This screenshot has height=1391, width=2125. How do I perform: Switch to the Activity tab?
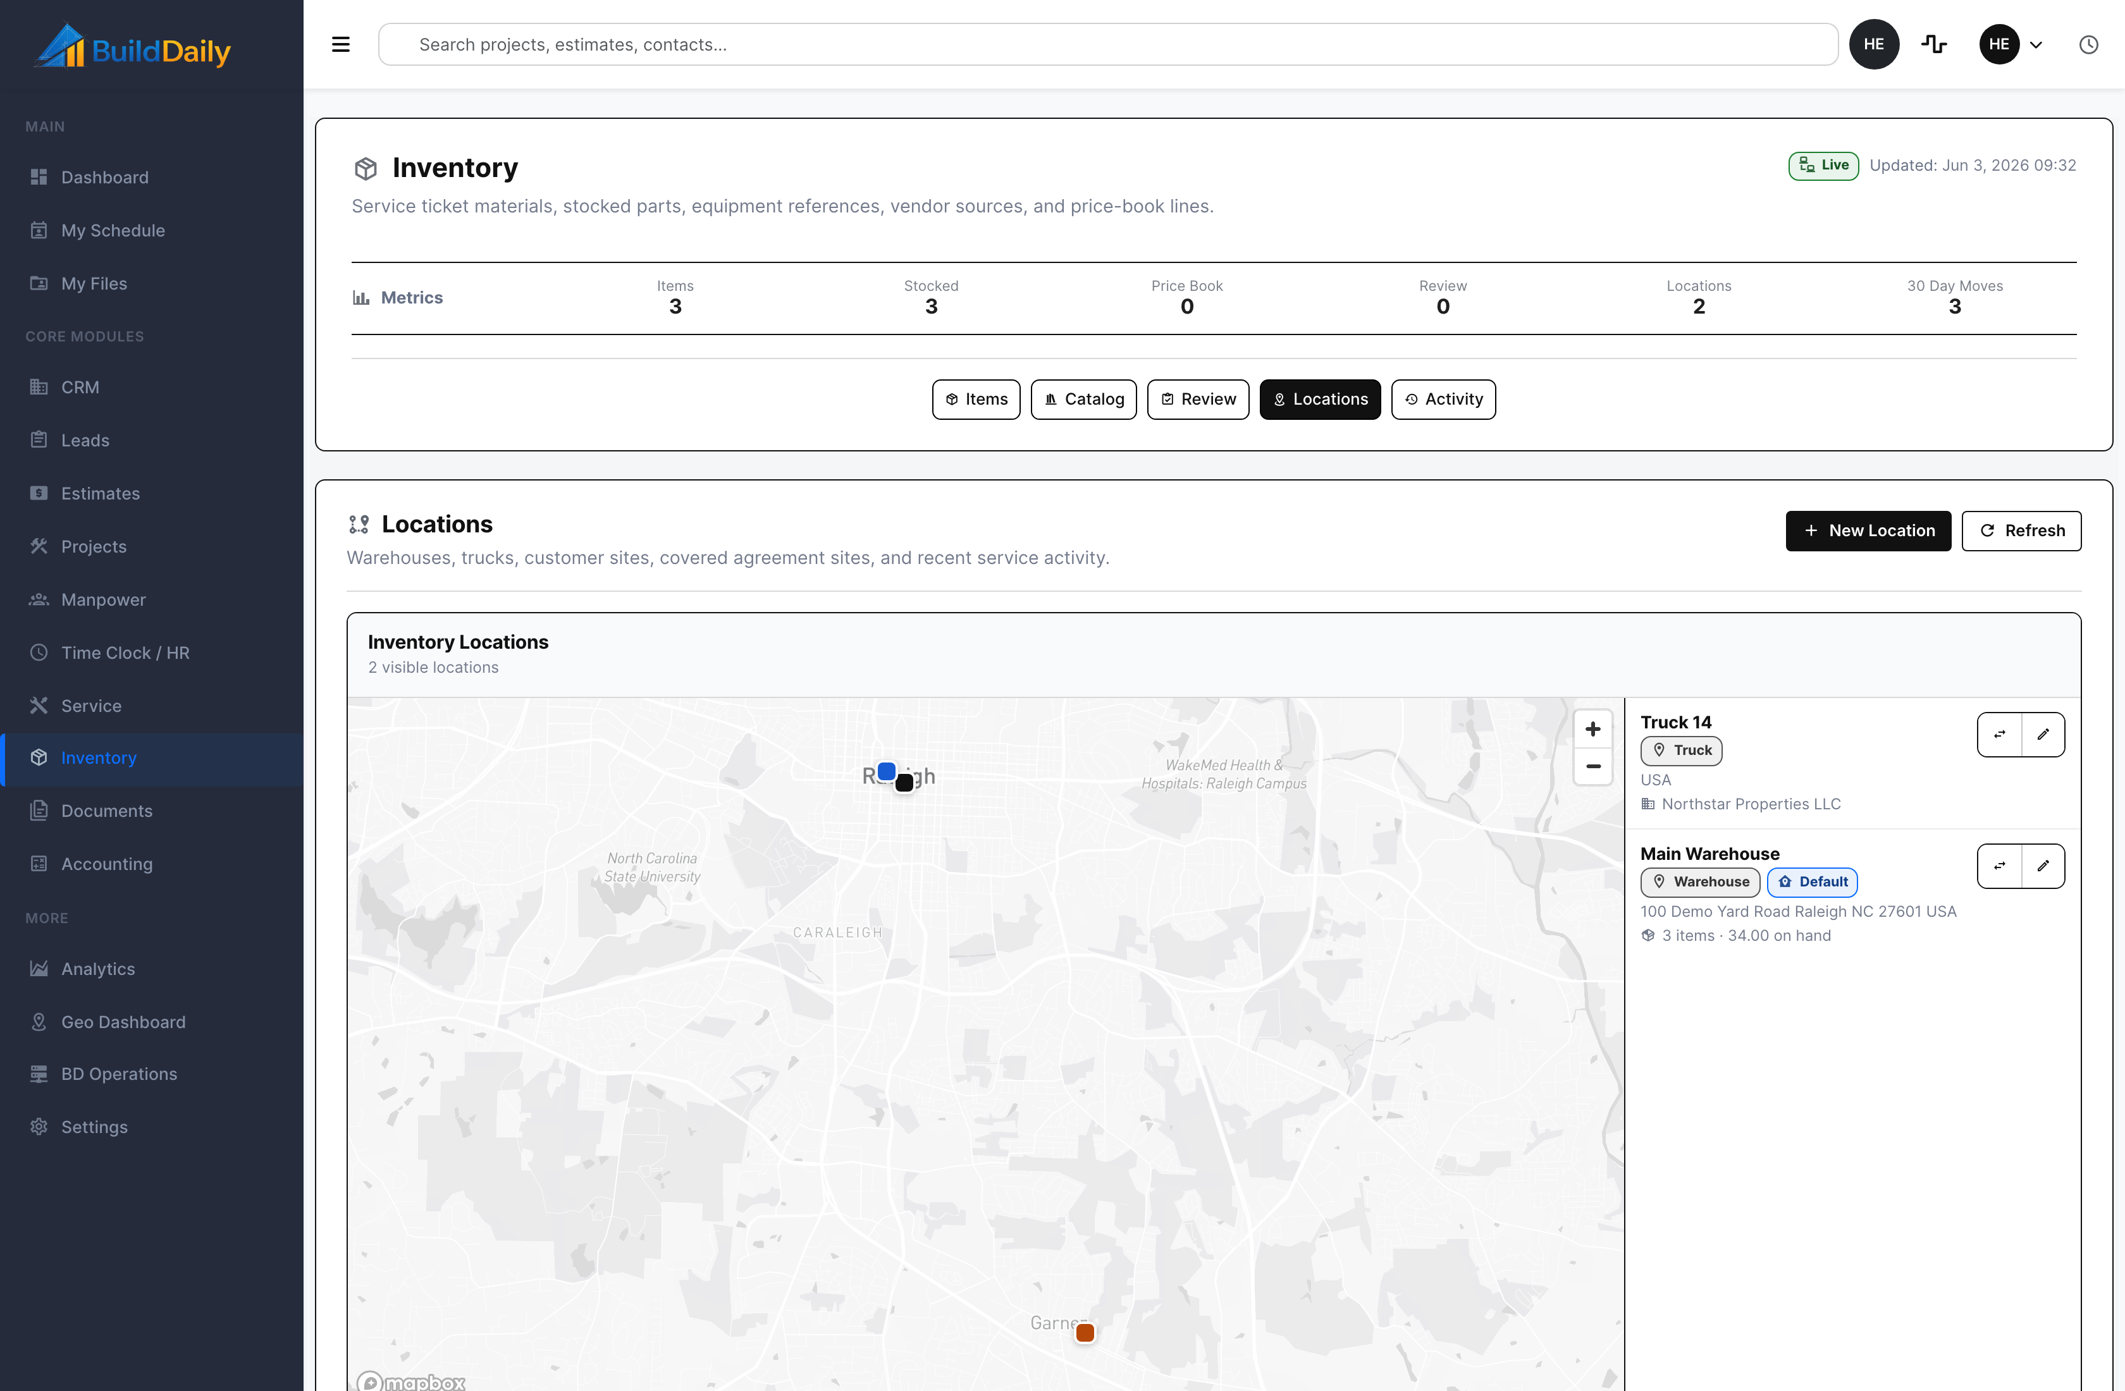pos(1443,399)
